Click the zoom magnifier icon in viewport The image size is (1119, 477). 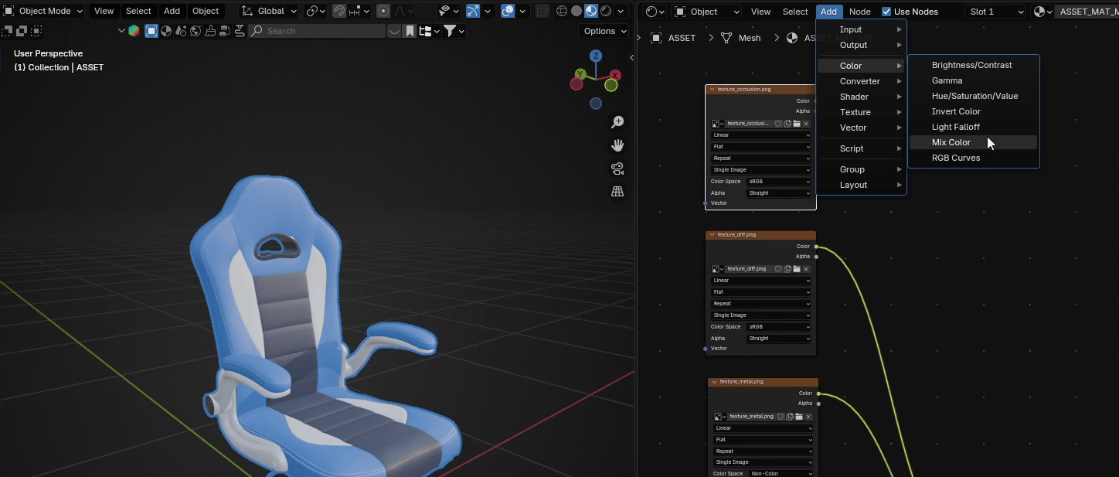point(617,122)
